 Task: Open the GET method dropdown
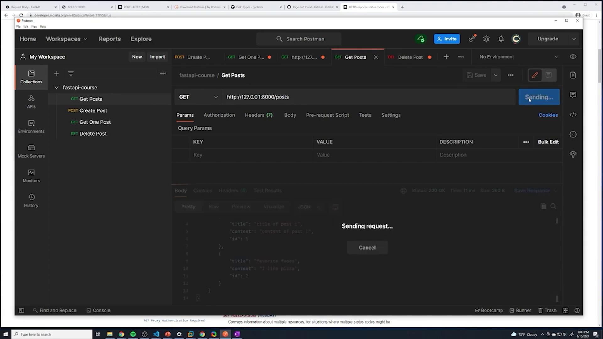point(198,97)
